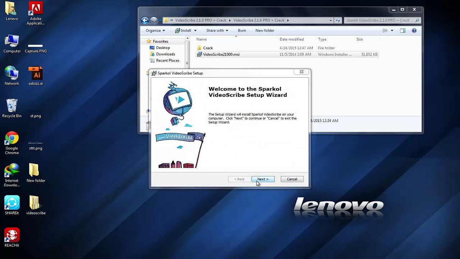
Task: Expand the view options dropdown arrow
Action: pyautogui.click(x=392, y=31)
